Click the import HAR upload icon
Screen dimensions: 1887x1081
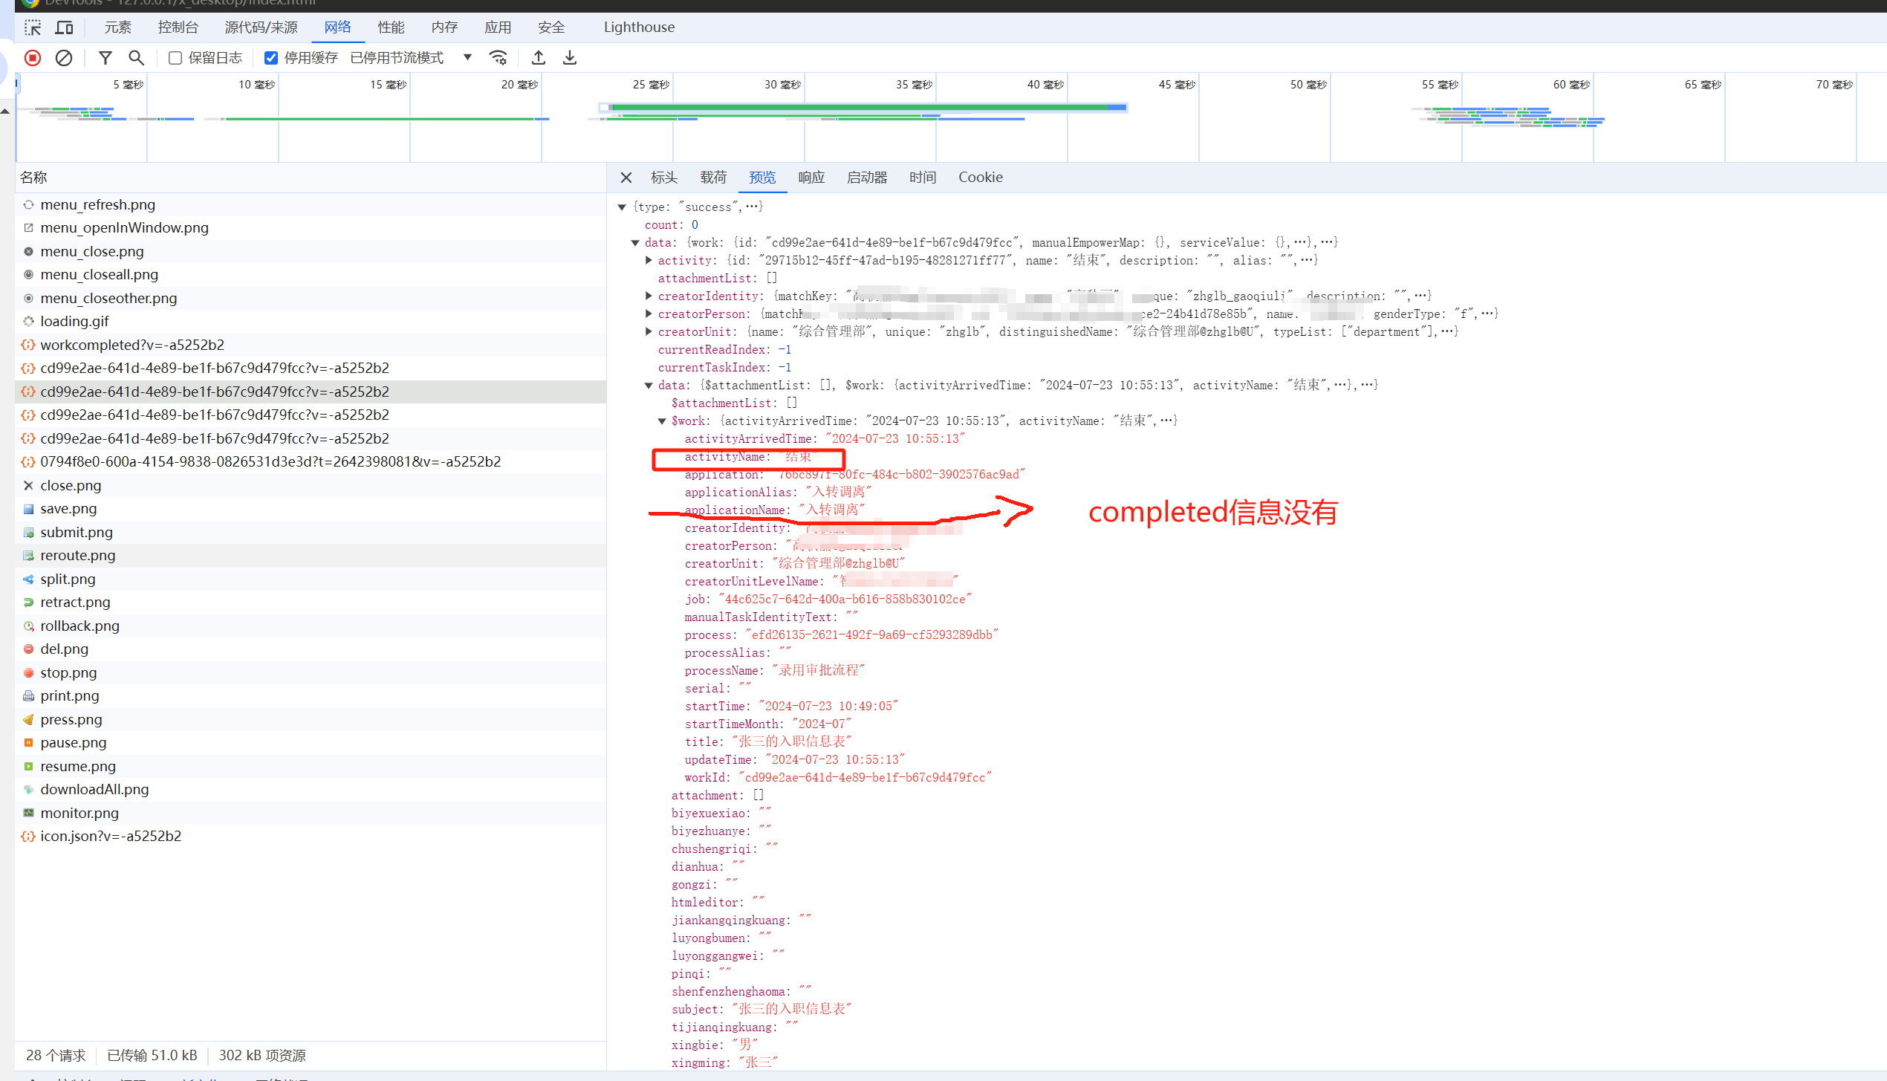(x=539, y=58)
